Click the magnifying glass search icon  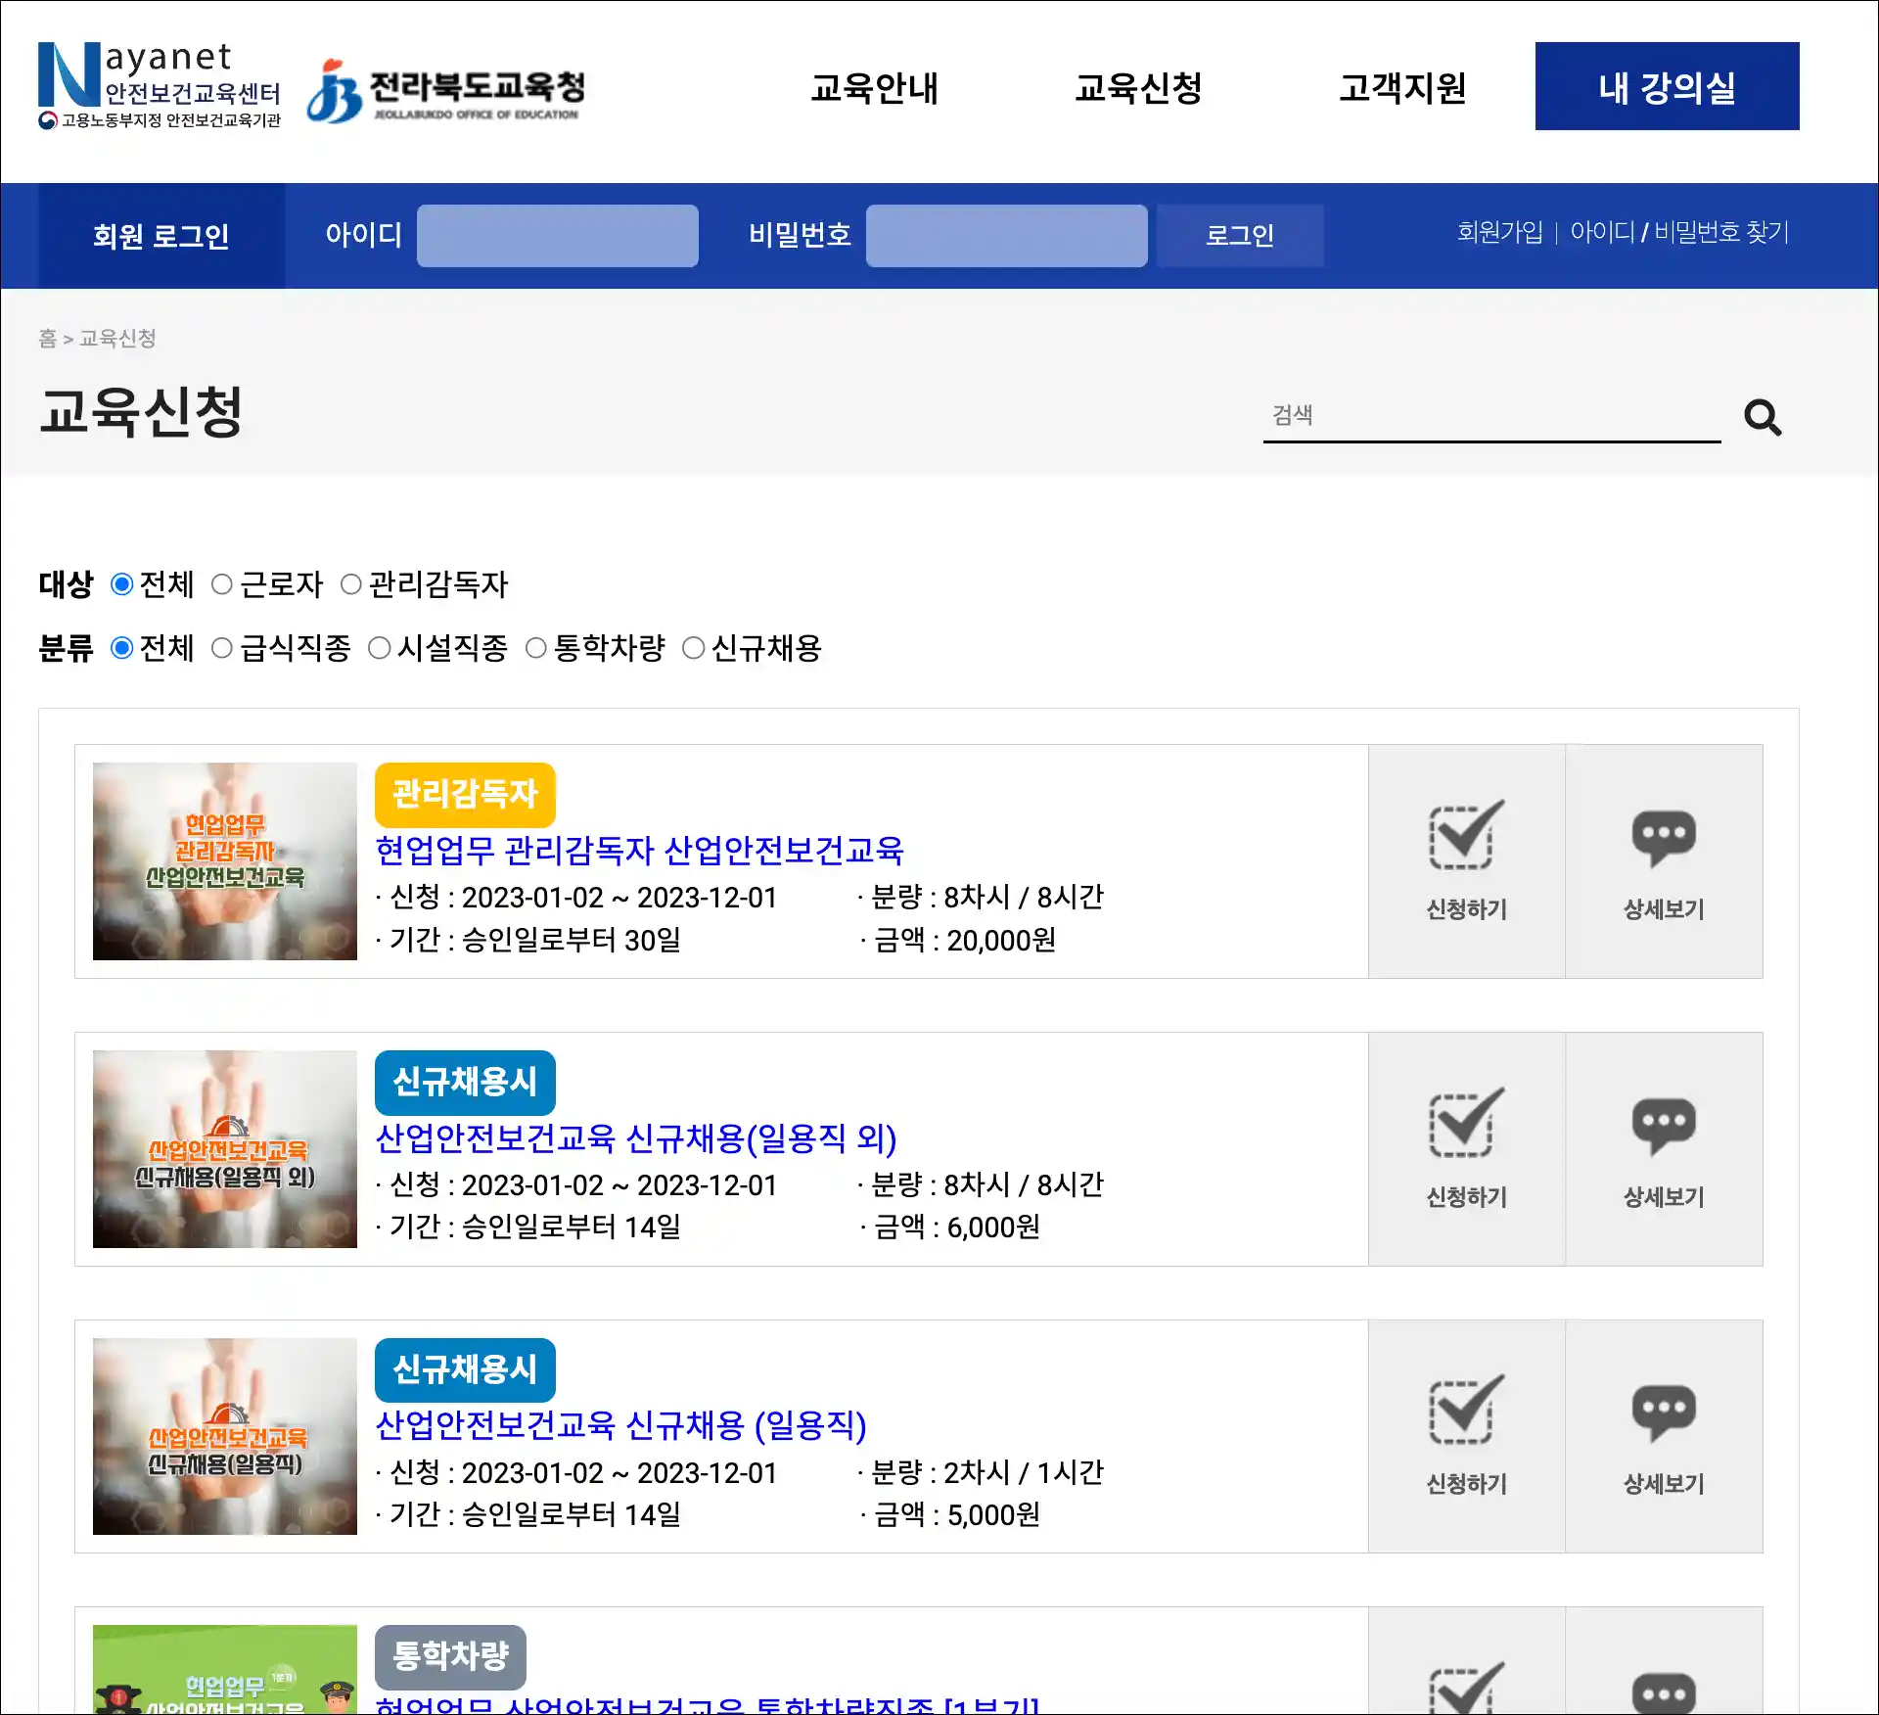tap(1763, 418)
